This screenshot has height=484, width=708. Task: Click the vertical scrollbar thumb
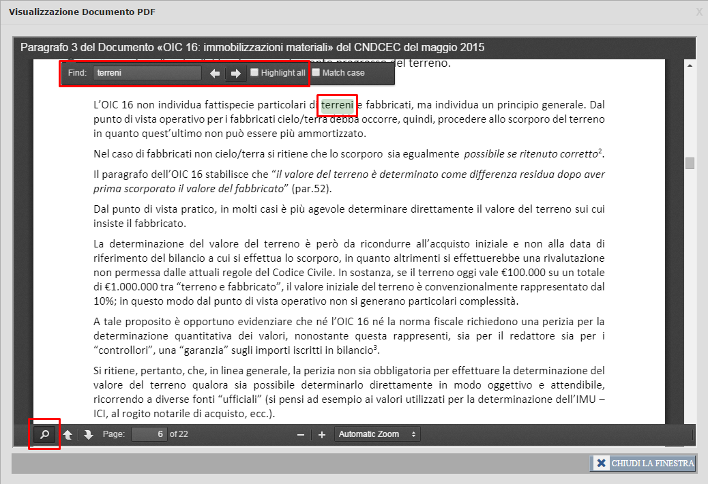point(690,163)
